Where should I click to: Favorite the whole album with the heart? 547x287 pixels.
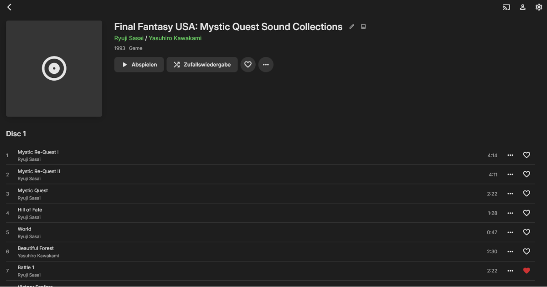pos(248,65)
